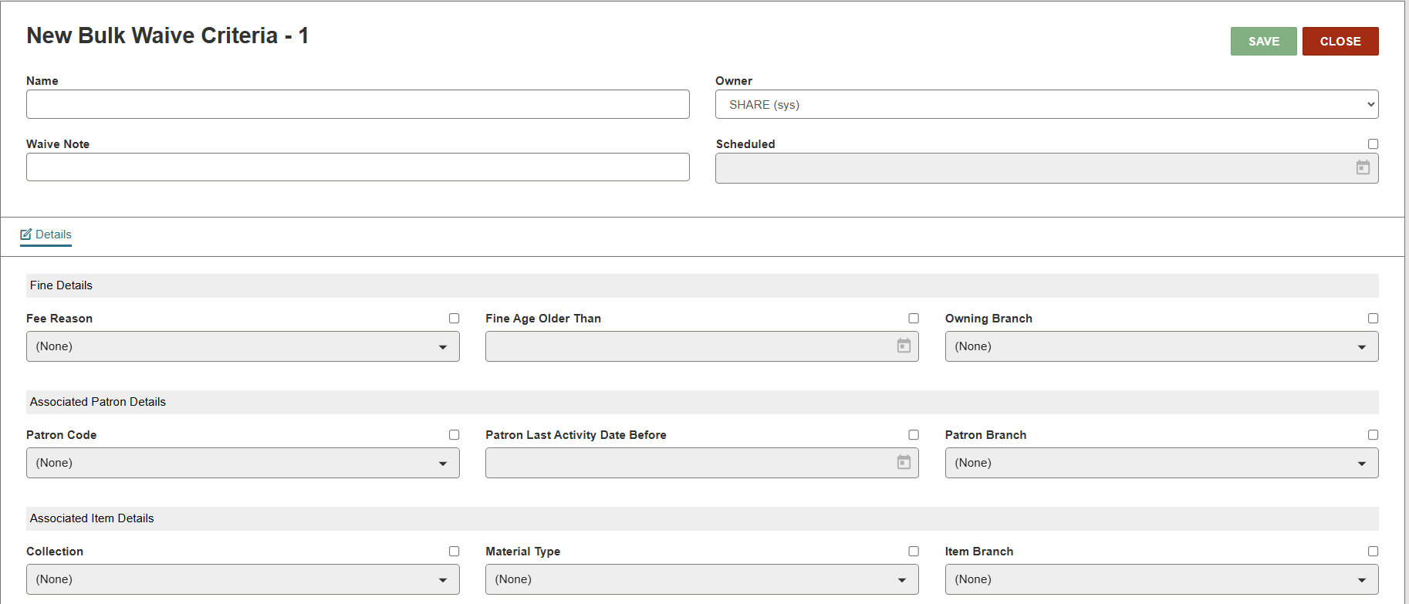
Task: Click the Details tab edit icon
Action: [26, 235]
